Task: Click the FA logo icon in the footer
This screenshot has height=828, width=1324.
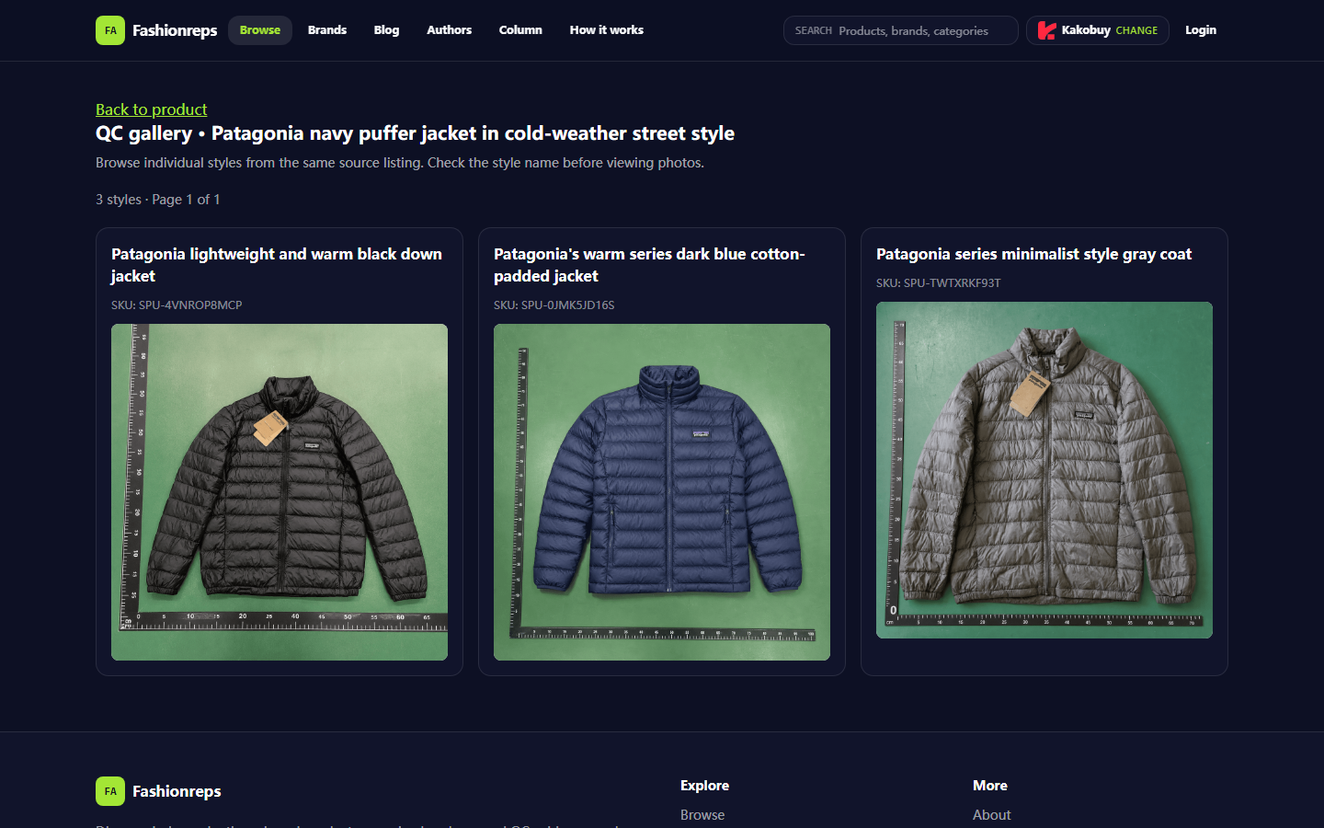Action: (x=110, y=791)
